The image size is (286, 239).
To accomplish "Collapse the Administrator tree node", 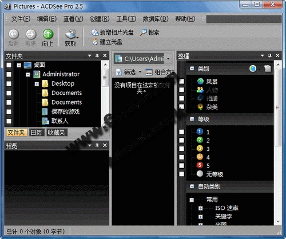I will [28, 74].
